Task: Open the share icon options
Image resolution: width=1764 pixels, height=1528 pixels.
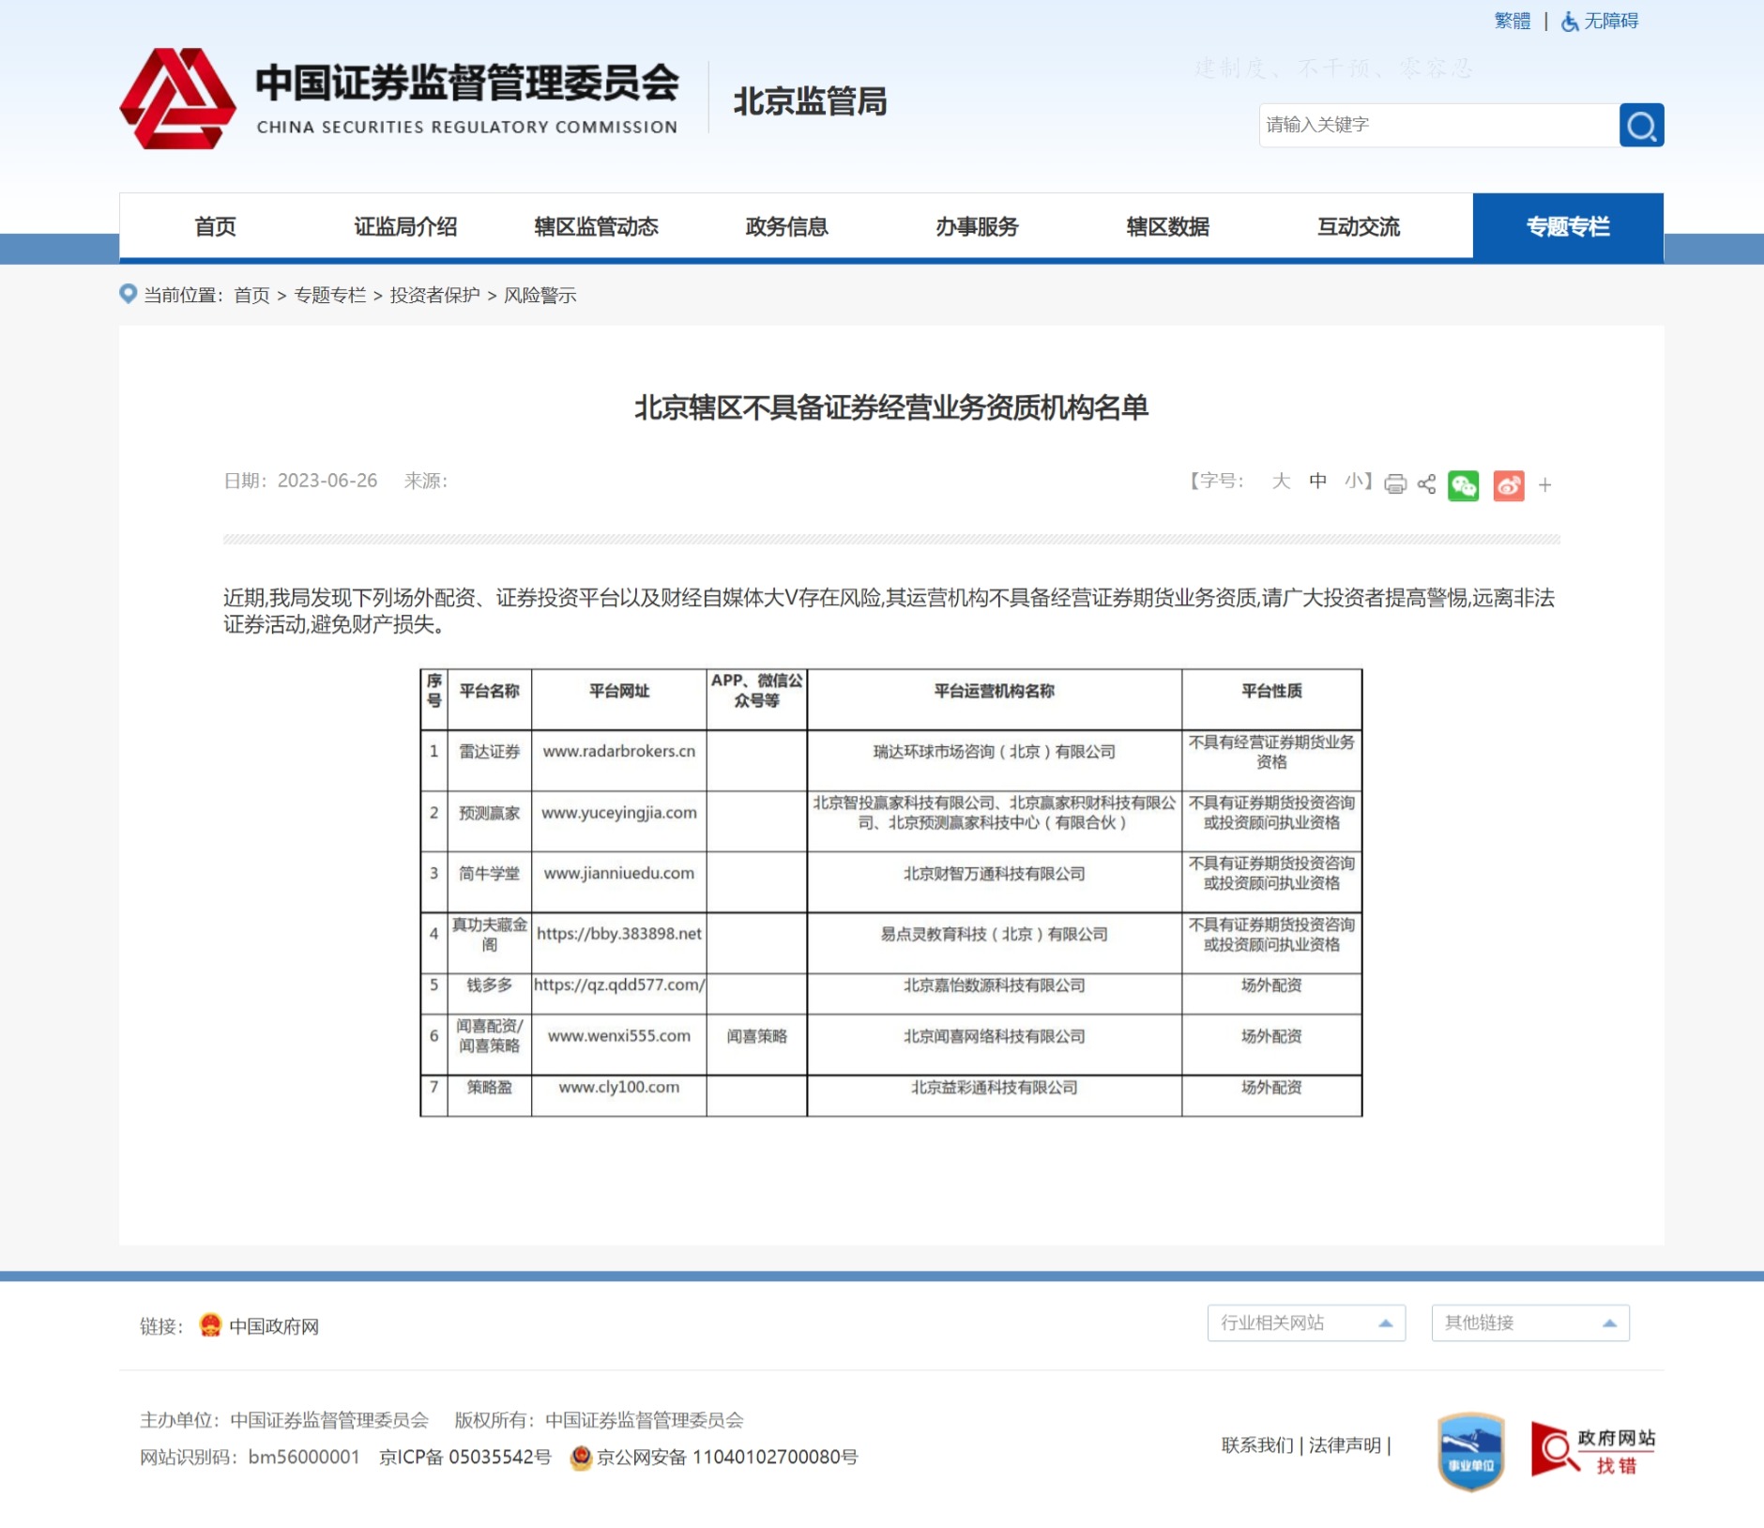Action: pos(1426,484)
